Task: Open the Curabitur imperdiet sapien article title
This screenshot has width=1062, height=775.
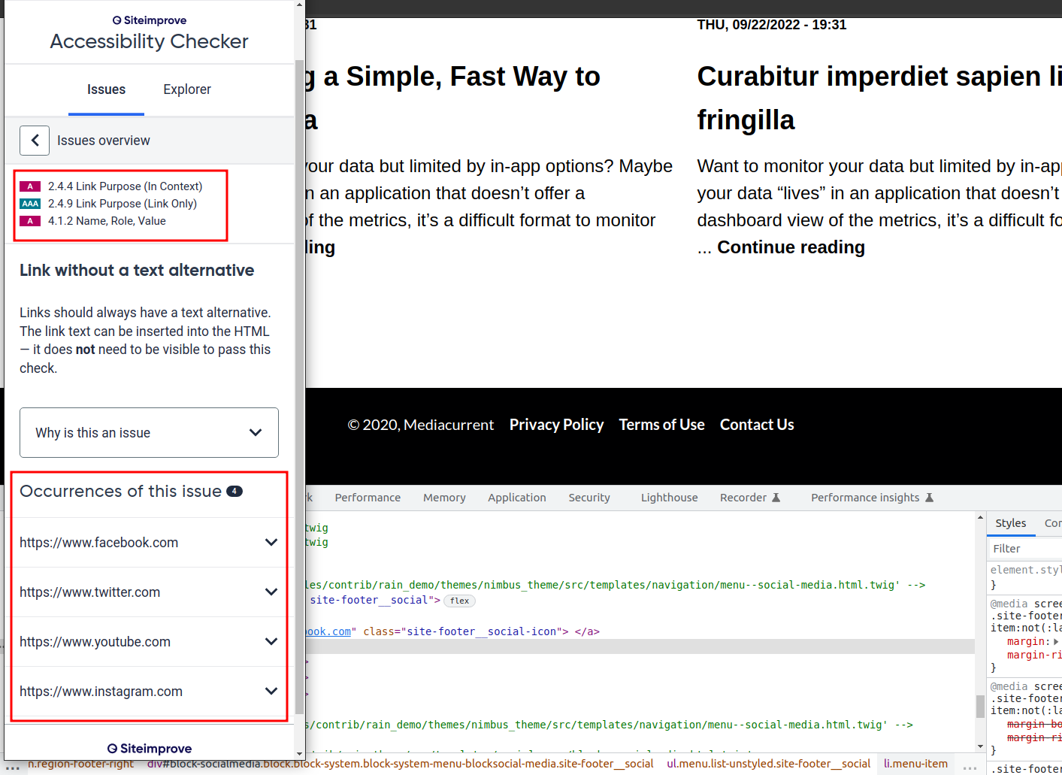Action: (x=879, y=98)
